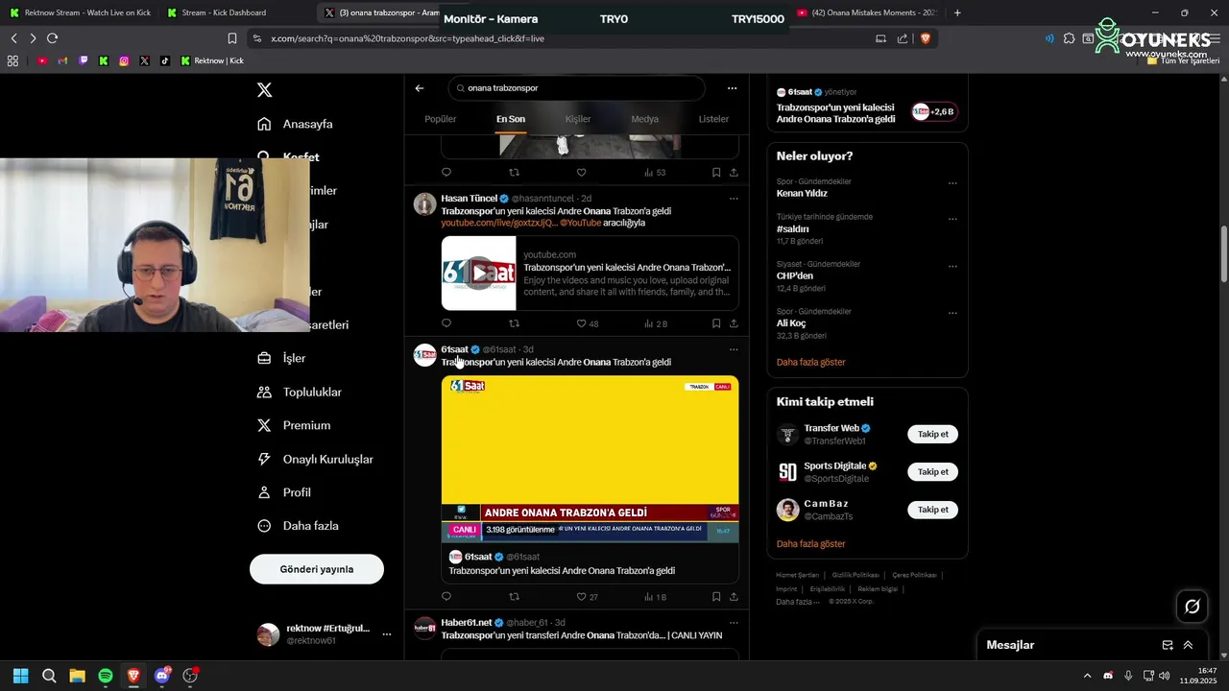This screenshot has height=691, width=1229.
Task: Open options for #saldırı trend
Action: pyautogui.click(x=952, y=219)
